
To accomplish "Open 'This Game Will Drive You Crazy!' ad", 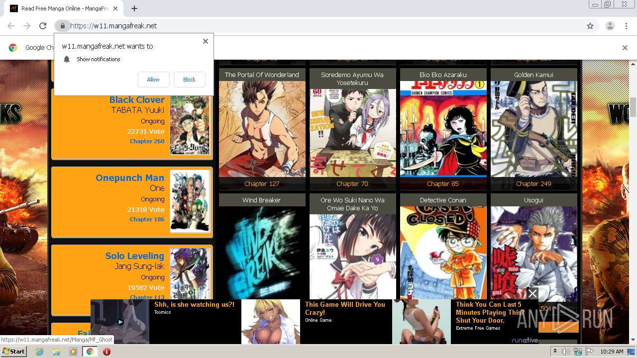I will coord(345,308).
